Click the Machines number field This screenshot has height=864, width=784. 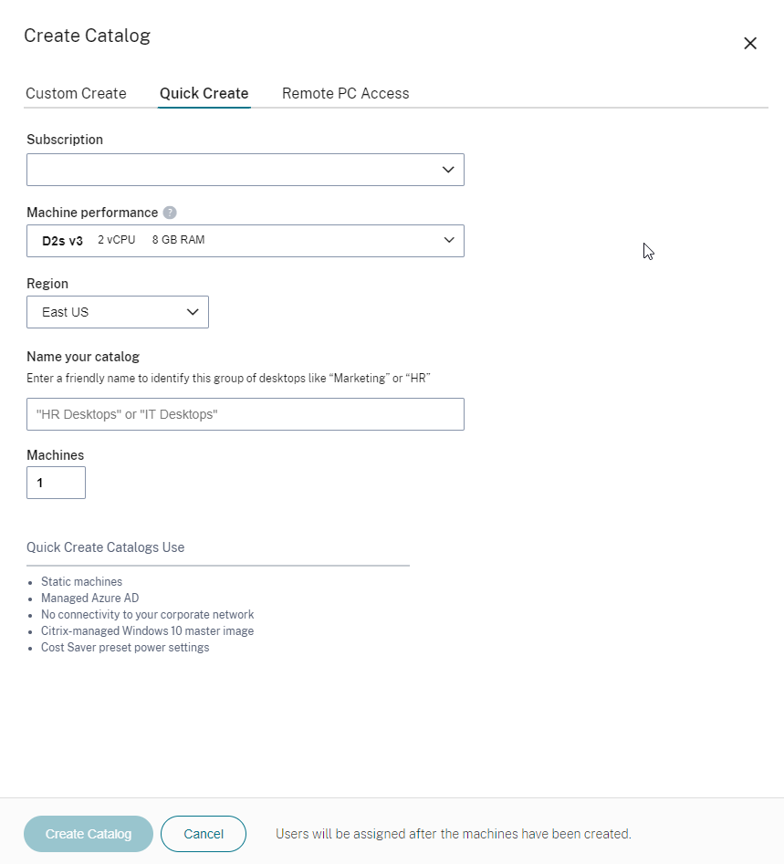(x=56, y=483)
